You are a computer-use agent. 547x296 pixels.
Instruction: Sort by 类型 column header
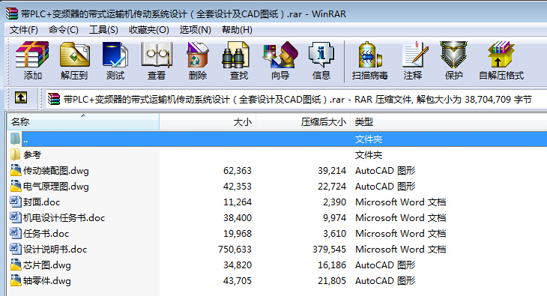[x=448, y=122]
